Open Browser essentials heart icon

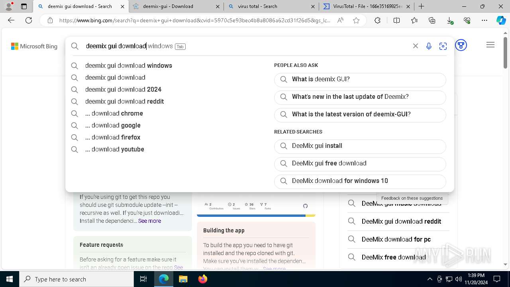point(467,20)
